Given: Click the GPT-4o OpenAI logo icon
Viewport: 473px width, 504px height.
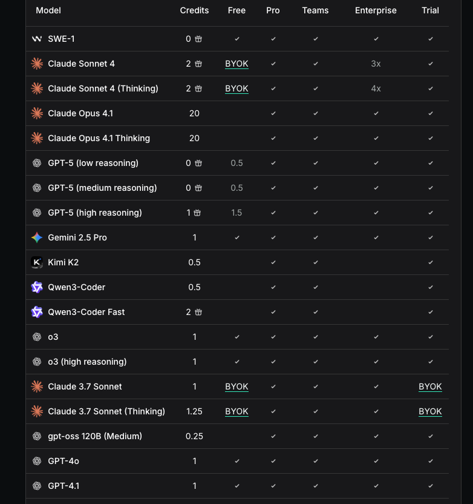Looking at the screenshot, I should tap(37, 461).
